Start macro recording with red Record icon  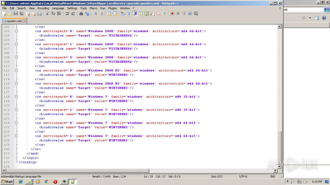tap(172, 14)
